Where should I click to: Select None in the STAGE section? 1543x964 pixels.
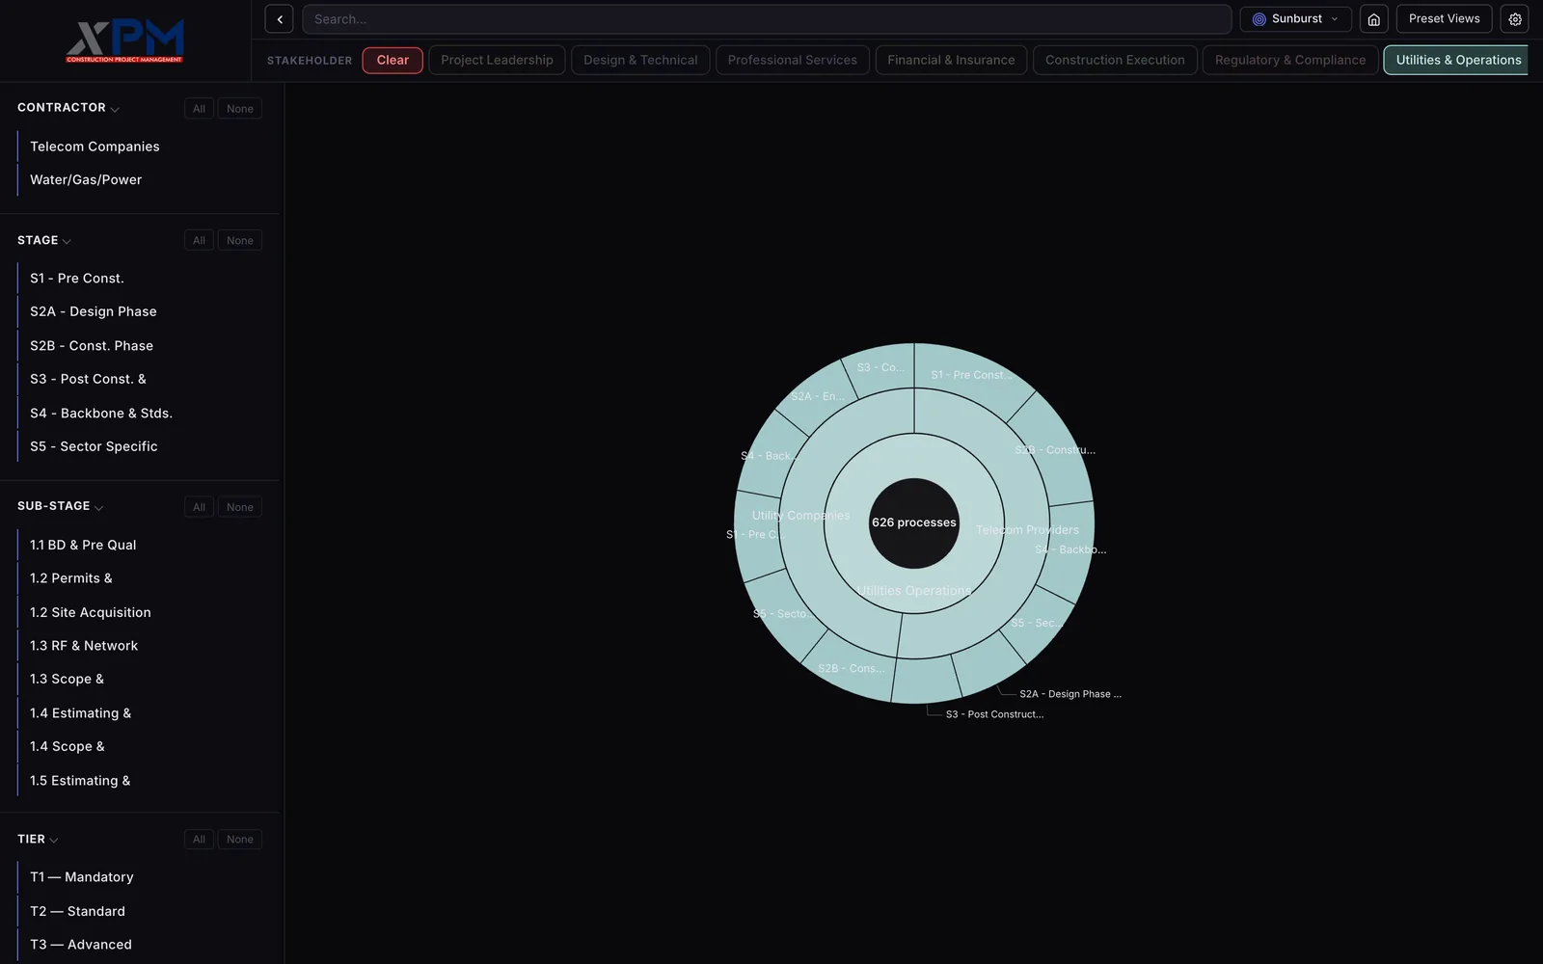click(x=240, y=241)
